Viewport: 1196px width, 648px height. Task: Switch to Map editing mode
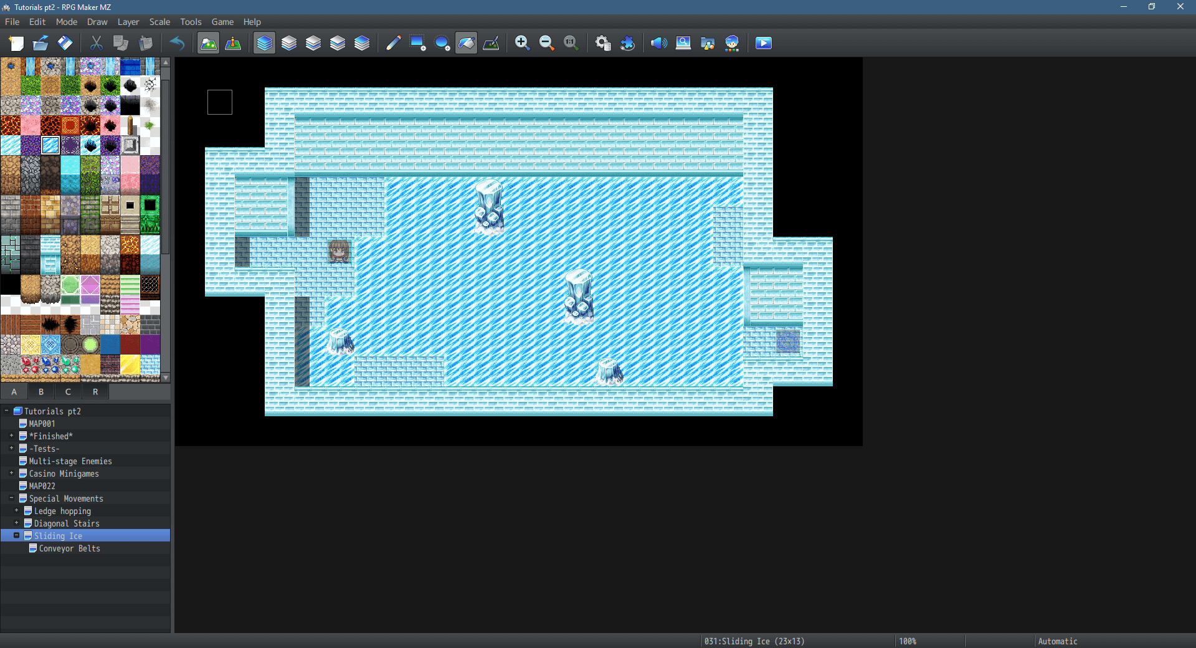pyautogui.click(x=208, y=43)
